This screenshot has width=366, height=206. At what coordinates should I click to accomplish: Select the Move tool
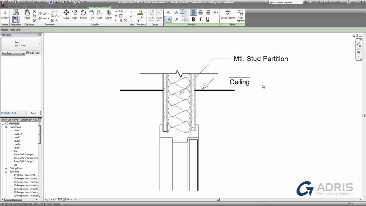[66, 15]
